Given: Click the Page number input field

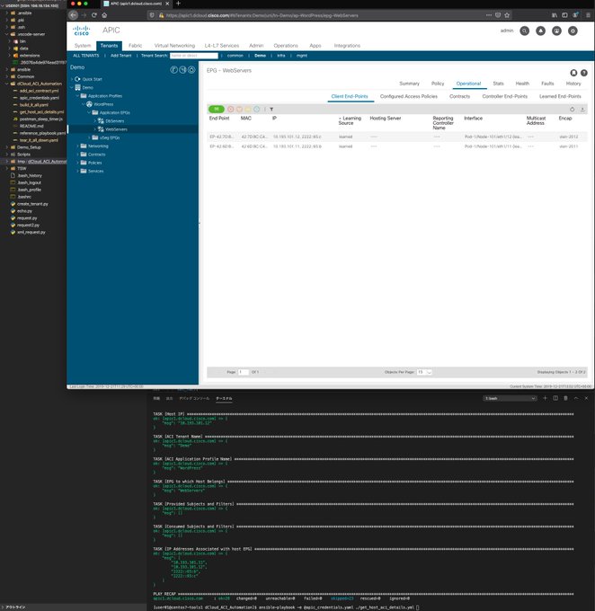Looking at the screenshot, I should click(244, 372).
